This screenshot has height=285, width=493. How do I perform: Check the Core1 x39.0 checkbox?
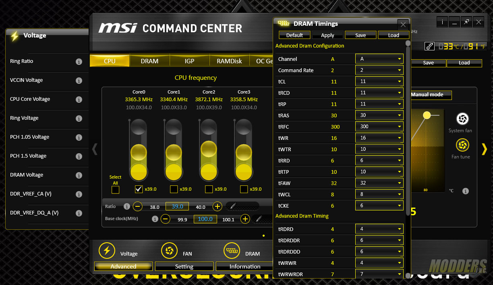[174, 189]
